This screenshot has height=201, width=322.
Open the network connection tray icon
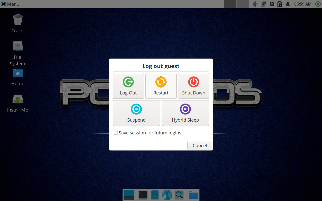(263, 4)
